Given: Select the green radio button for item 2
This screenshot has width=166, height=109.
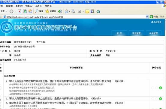Looking at the screenshot, I should (161, 99).
